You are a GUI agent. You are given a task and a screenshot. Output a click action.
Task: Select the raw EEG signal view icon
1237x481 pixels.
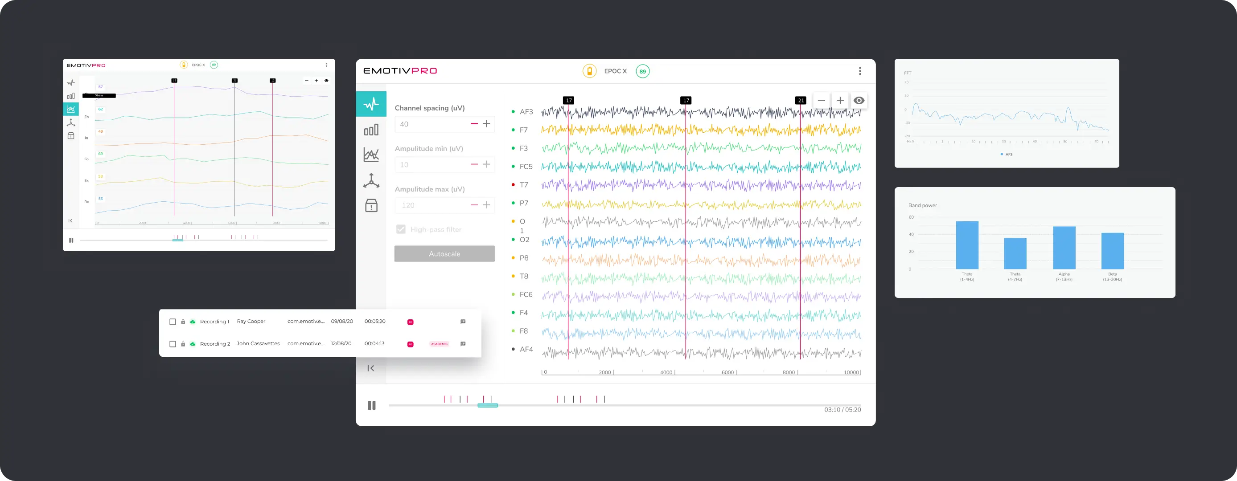(371, 104)
